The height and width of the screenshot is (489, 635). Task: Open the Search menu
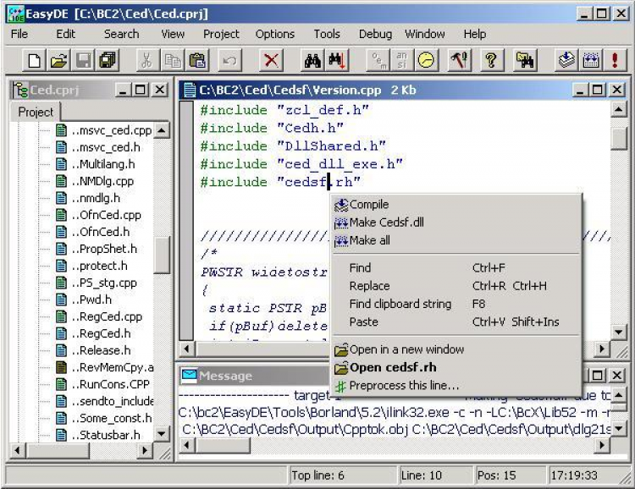[121, 34]
